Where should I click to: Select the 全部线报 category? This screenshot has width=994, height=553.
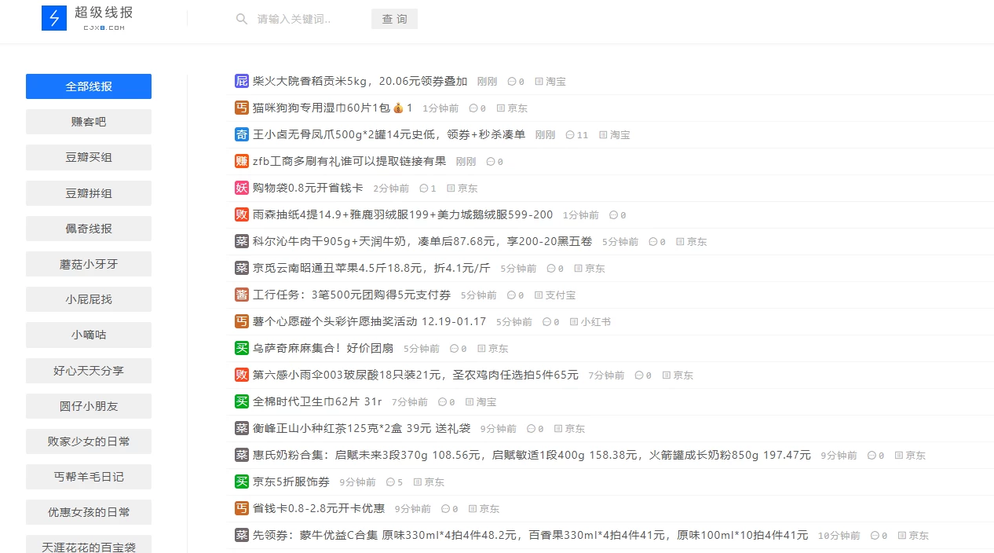point(88,86)
